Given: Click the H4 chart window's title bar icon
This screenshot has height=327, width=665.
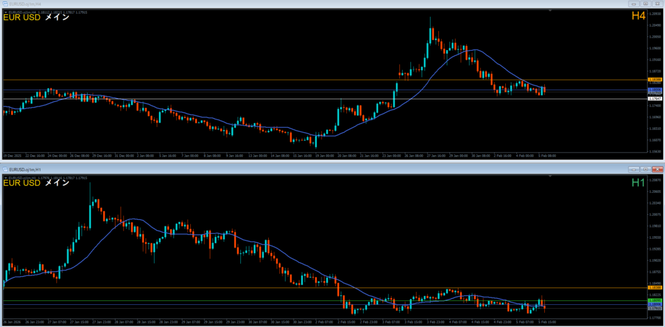Looking at the screenshot, I should pos(5,3).
